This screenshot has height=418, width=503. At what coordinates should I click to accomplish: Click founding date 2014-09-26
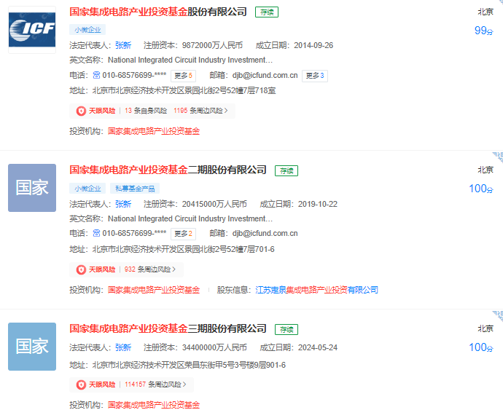[313, 46]
